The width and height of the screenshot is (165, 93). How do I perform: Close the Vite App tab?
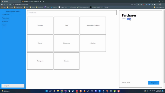tap(20, 2)
